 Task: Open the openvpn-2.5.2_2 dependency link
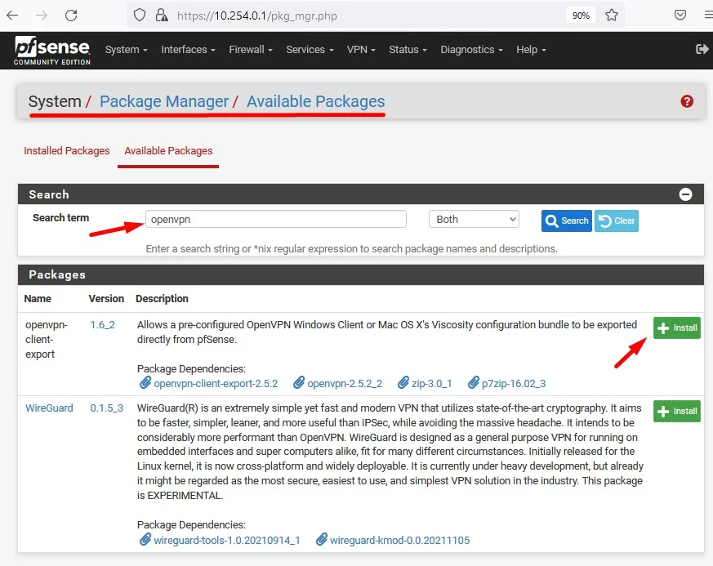pos(345,384)
